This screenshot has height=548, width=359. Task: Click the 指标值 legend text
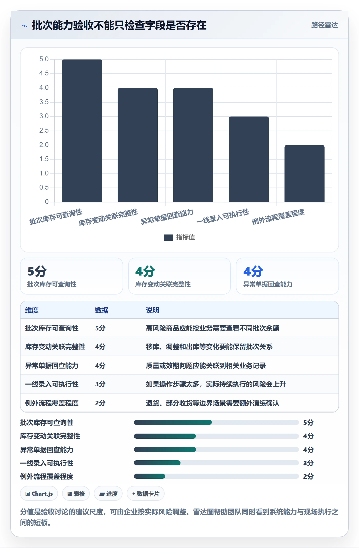[x=185, y=238]
